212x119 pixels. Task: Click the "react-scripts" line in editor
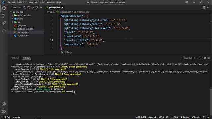click(84, 40)
